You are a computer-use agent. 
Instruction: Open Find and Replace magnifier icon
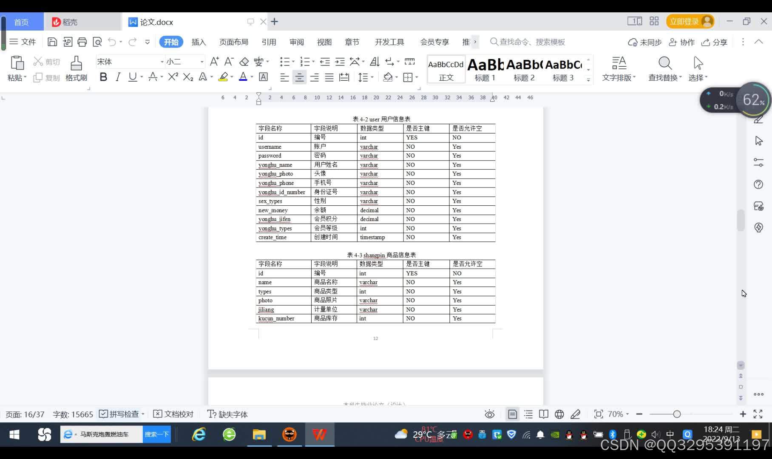coord(665,63)
